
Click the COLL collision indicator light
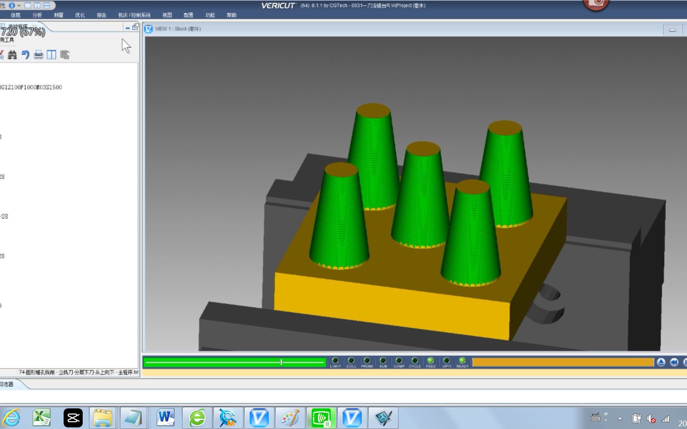click(x=351, y=361)
